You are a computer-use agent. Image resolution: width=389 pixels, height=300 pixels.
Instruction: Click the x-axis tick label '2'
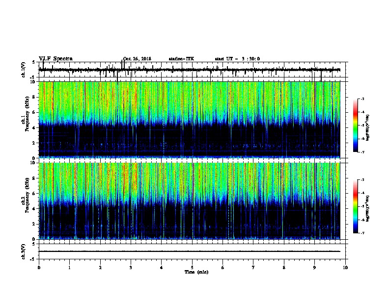pos(100,268)
